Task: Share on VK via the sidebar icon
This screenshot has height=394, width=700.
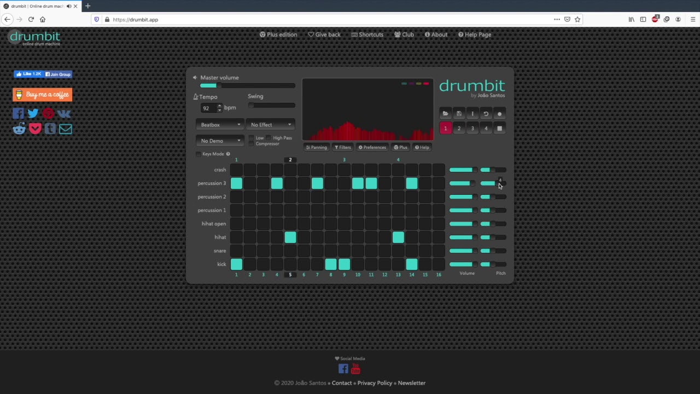Action: click(64, 113)
